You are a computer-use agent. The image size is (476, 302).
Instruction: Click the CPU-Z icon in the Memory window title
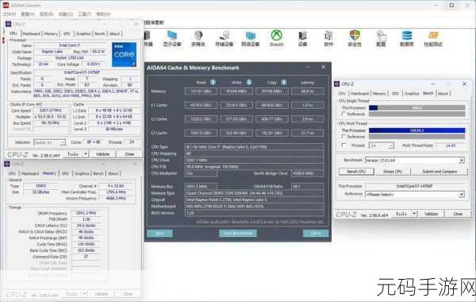tap(7, 164)
